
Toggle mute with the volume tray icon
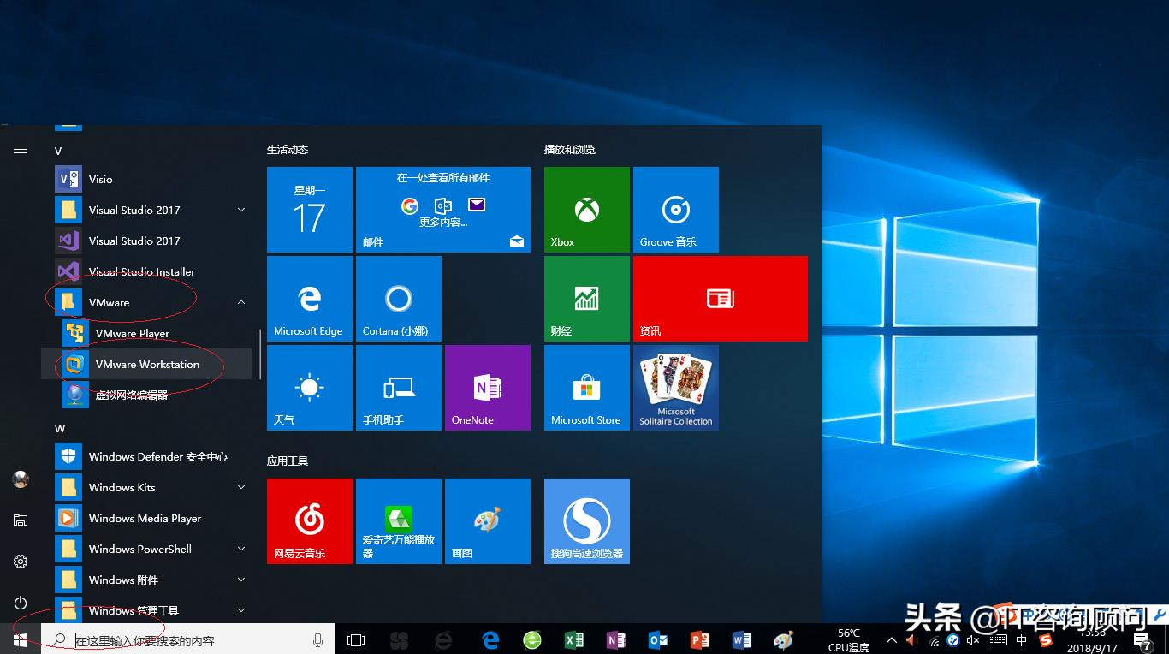(973, 639)
